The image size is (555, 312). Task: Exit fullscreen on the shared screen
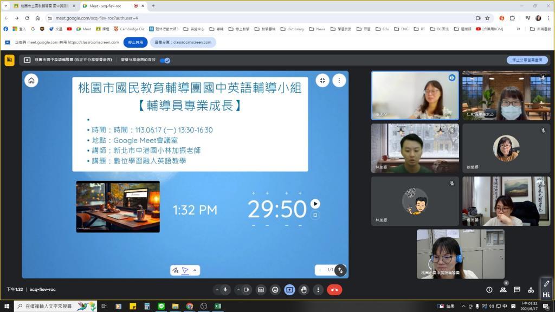tap(322, 81)
